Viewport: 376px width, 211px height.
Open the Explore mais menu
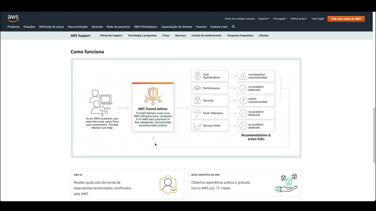coord(219,27)
